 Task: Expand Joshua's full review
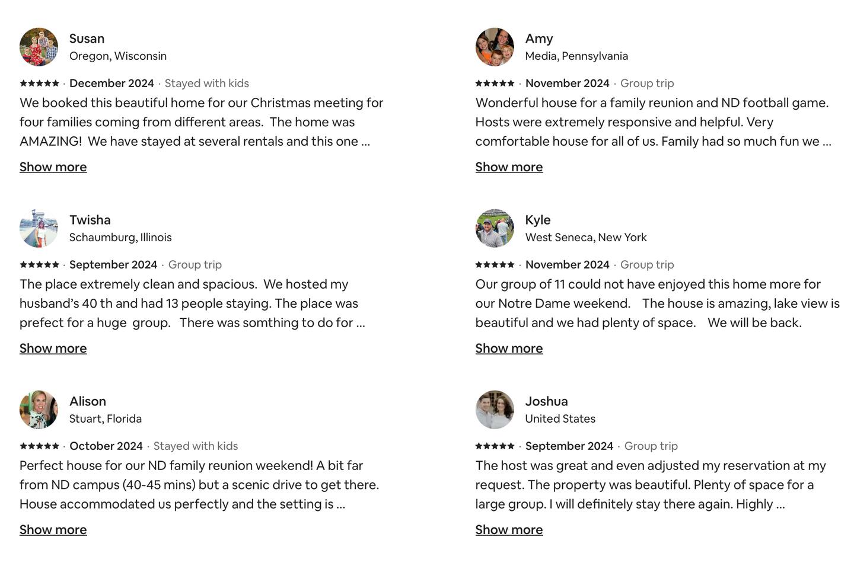point(509,530)
